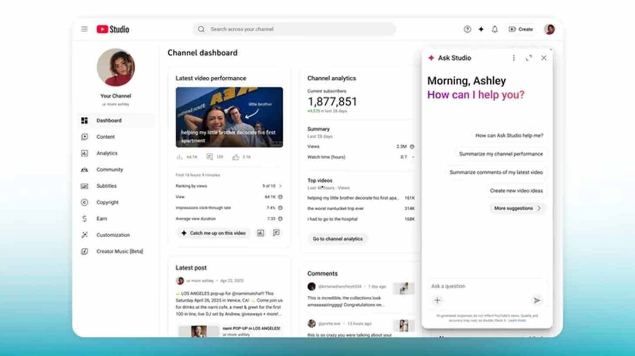The width and height of the screenshot is (635, 356).
Task: Toggle the sidebar with the hamburger menu
Action: (x=84, y=29)
